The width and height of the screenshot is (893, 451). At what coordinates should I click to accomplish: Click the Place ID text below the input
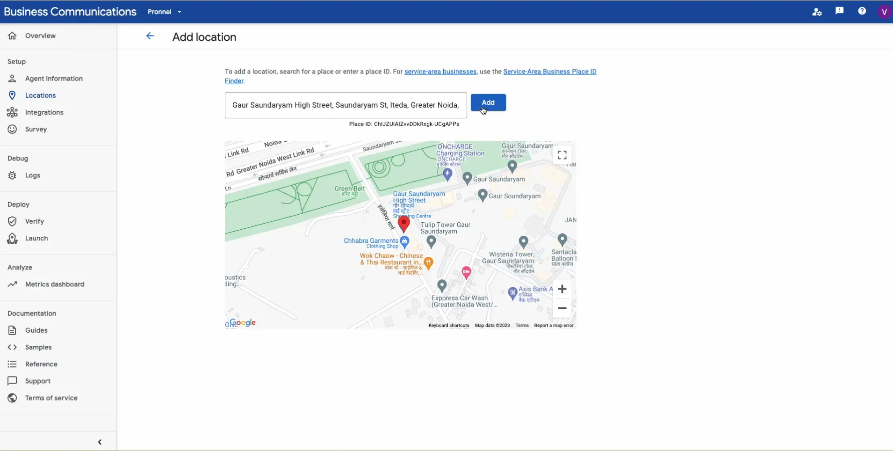tap(404, 124)
